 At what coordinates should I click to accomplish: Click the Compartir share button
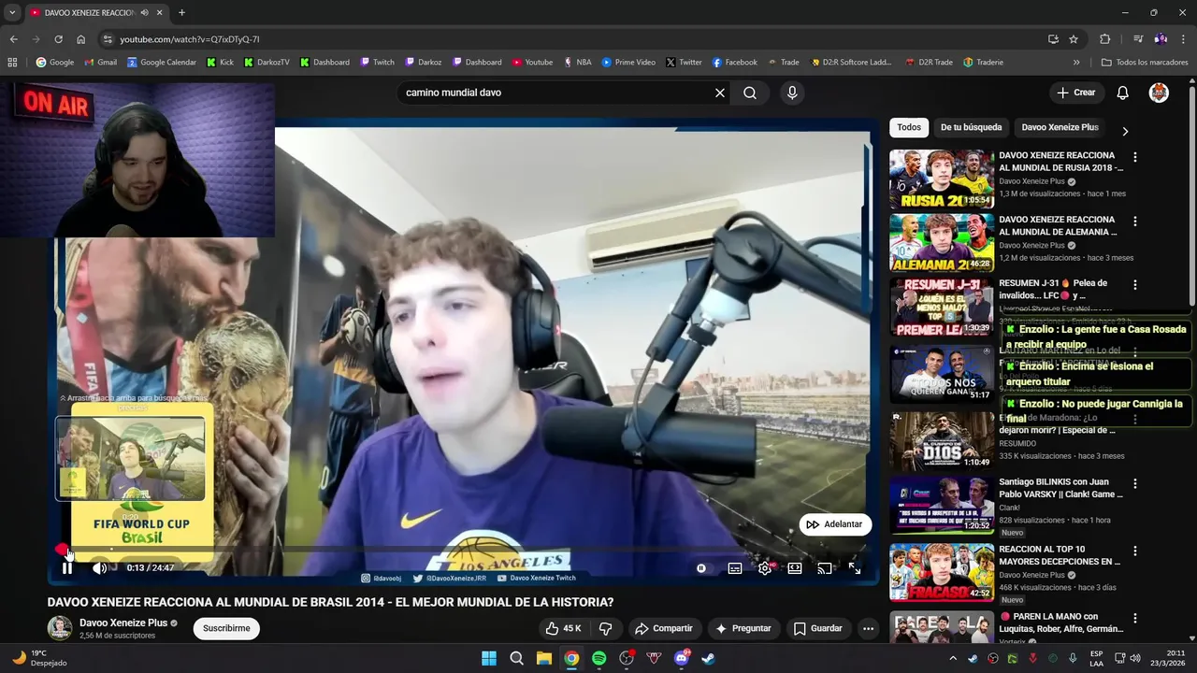tap(663, 628)
